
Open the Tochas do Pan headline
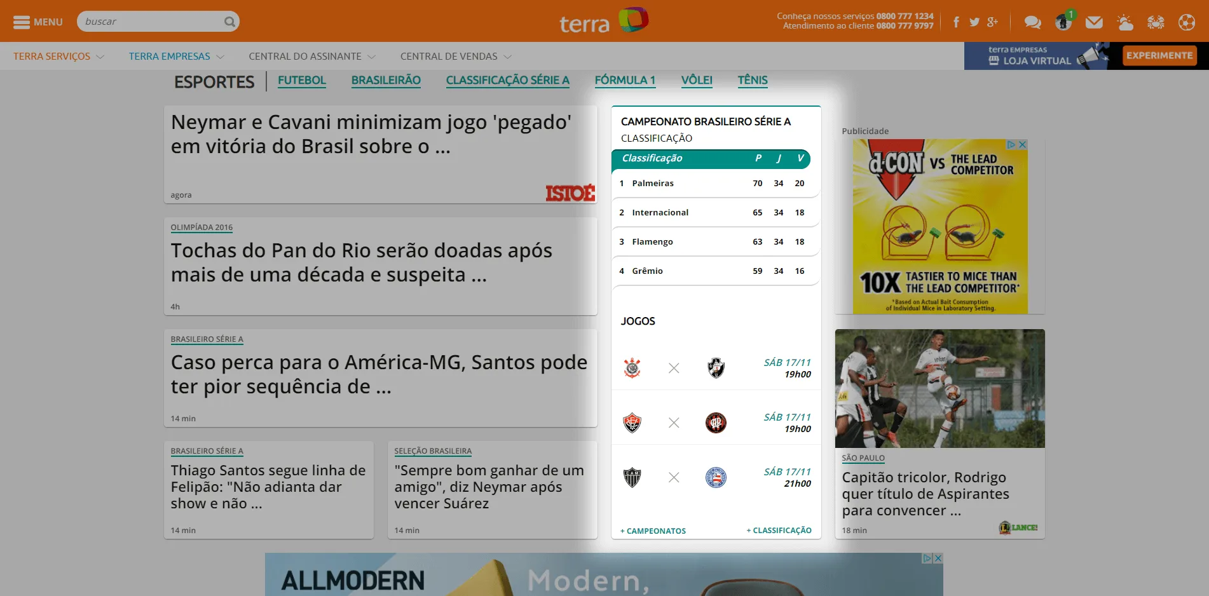pyautogui.click(x=361, y=262)
